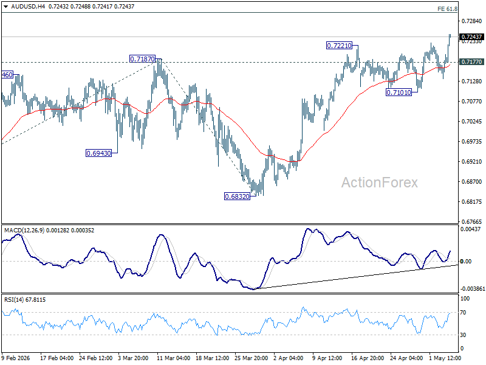Click the 9 Apr 12:00 time label
This screenshot has height=365, width=486.
[327, 358]
